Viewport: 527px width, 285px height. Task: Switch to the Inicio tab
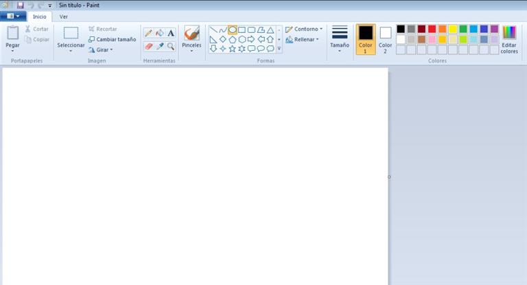click(x=40, y=16)
